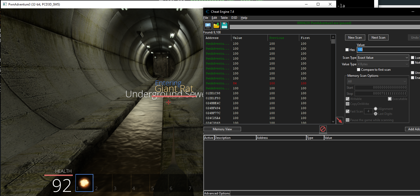This screenshot has width=420, height=196.
Task: Open the memory region All dropdown
Action: pos(377,81)
